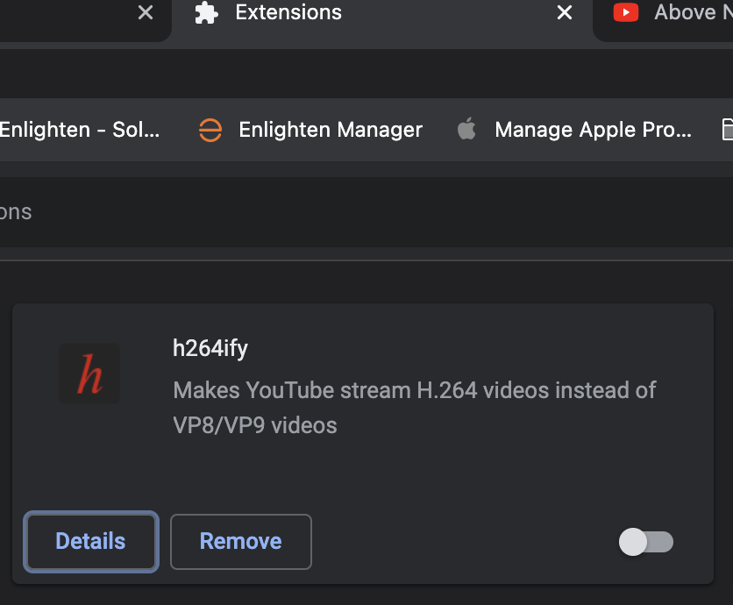Remove the h264ify extension

[x=241, y=542]
